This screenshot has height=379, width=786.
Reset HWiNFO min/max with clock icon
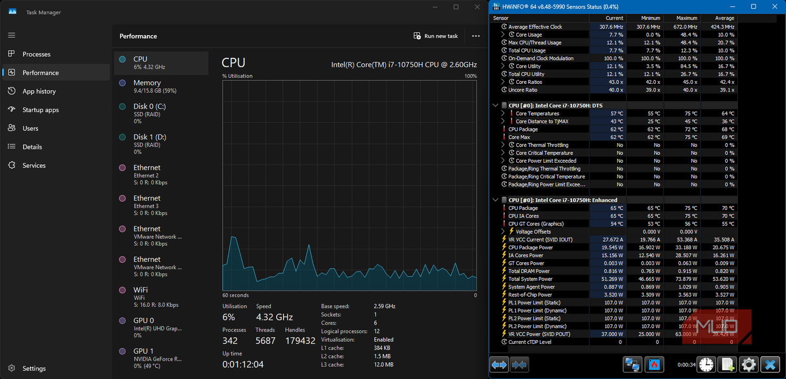pos(705,365)
